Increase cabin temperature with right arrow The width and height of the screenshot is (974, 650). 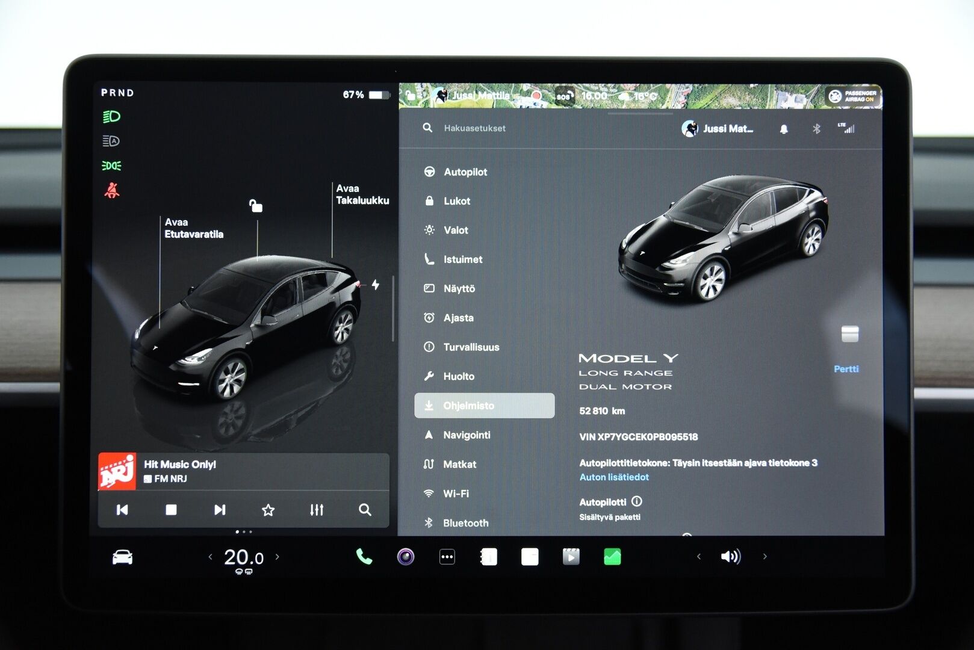tap(278, 557)
